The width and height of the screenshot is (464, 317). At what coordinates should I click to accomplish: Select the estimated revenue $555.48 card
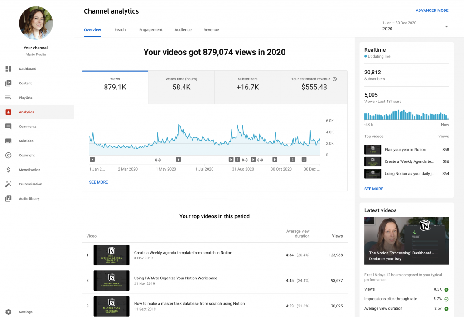pos(314,88)
